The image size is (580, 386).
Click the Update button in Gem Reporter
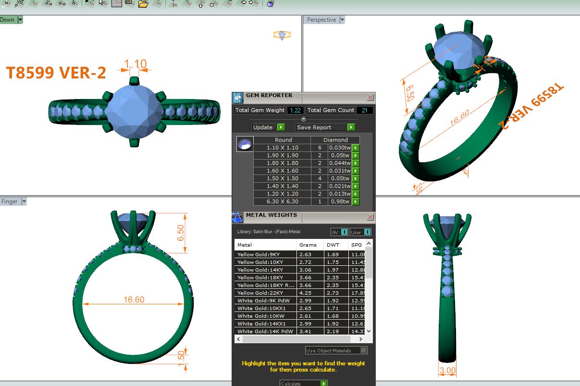(268, 127)
